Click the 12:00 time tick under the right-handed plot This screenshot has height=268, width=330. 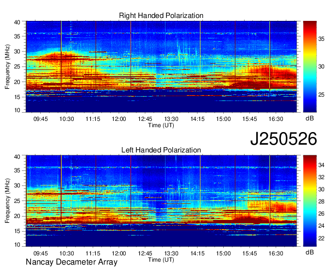pyautogui.click(x=119, y=119)
